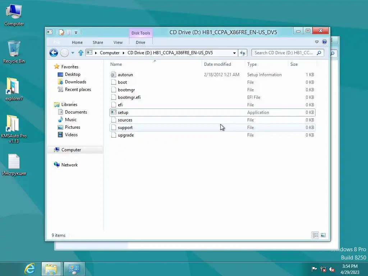The height and width of the screenshot is (276, 368).
Task: Select the bootmgr file
Action: (x=212, y=89)
